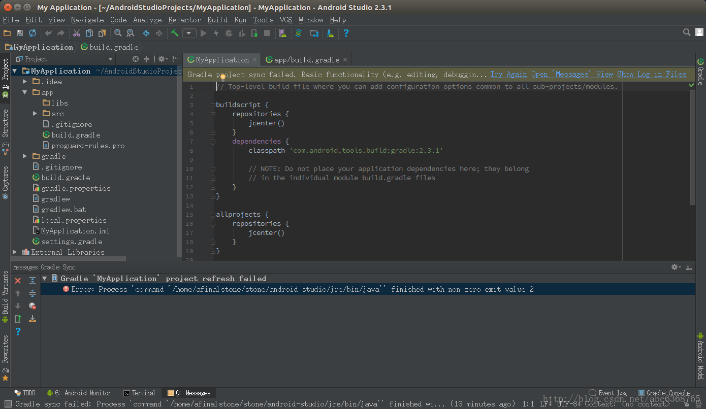This screenshot has width=706, height=409.
Task: Click the Open folder toolbar icon
Action: 7,33
